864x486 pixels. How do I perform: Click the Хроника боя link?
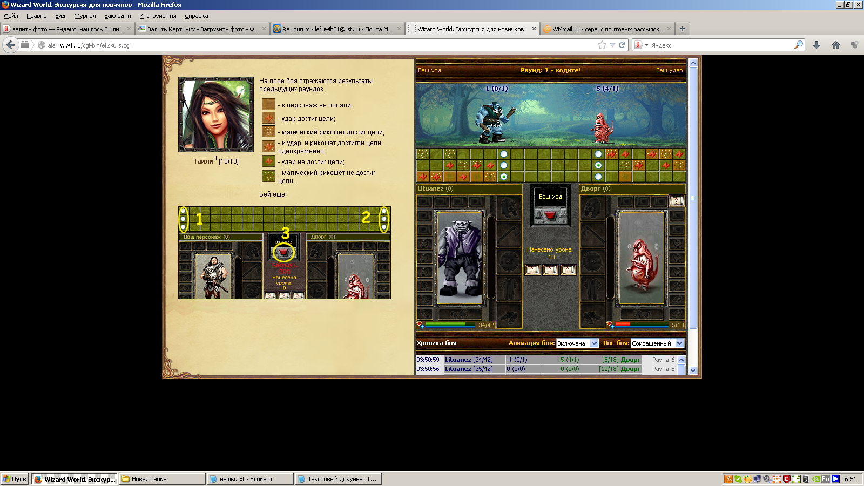click(x=436, y=343)
